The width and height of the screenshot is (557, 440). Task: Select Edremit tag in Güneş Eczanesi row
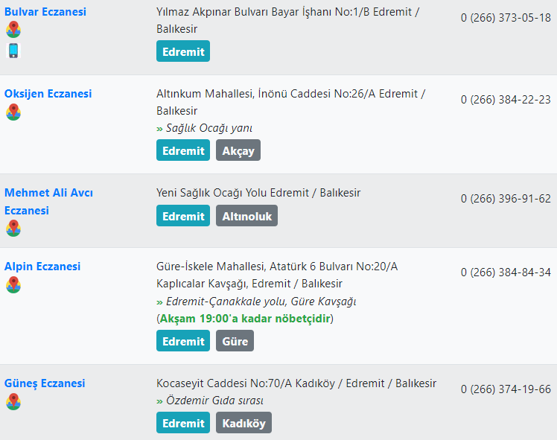click(183, 423)
